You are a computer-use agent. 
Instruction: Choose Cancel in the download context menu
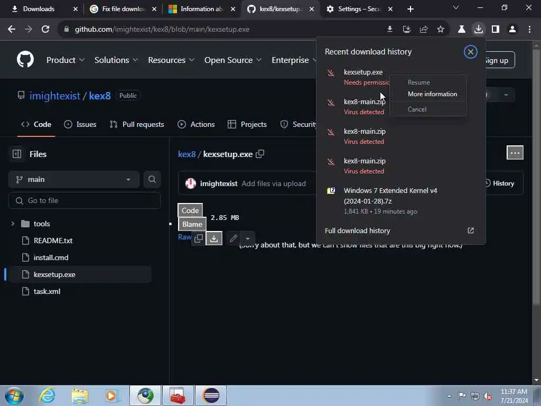[x=428, y=109]
